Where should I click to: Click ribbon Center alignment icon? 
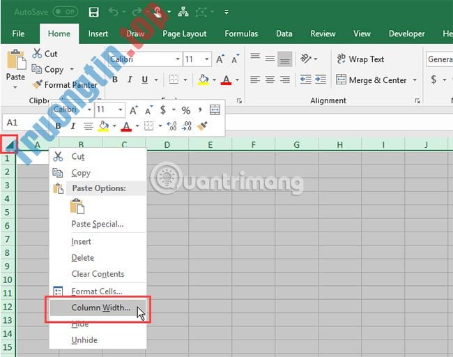(270, 79)
